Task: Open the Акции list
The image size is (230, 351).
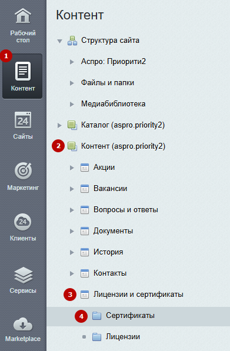Action: tap(104, 168)
